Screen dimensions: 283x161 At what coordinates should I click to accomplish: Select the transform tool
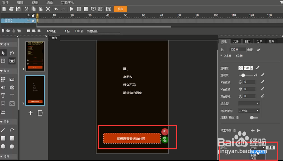(x=3, y=61)
